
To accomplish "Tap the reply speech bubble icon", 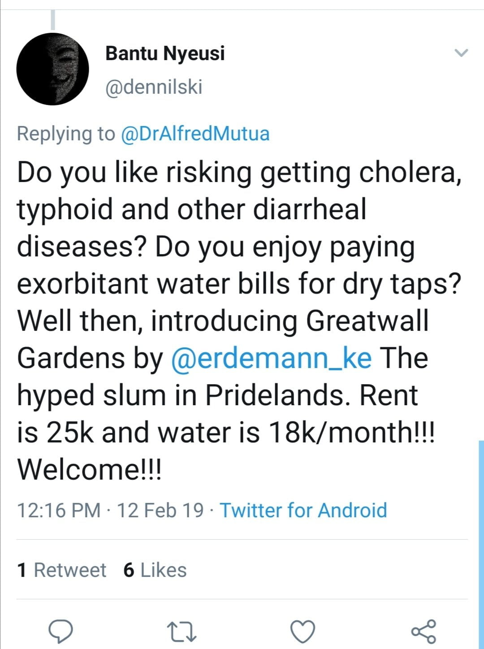I will tap(60, 632).
